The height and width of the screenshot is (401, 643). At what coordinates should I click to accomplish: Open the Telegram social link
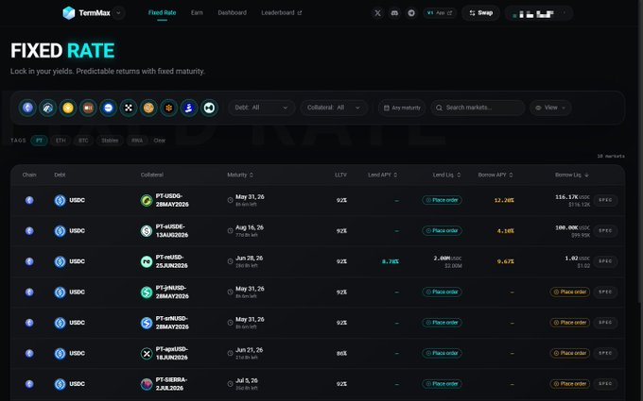[x=411, y=13]
